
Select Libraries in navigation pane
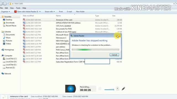(x=7, y=32)
